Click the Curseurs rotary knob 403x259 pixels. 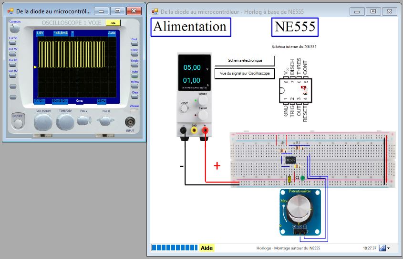[x=15, y=28]
